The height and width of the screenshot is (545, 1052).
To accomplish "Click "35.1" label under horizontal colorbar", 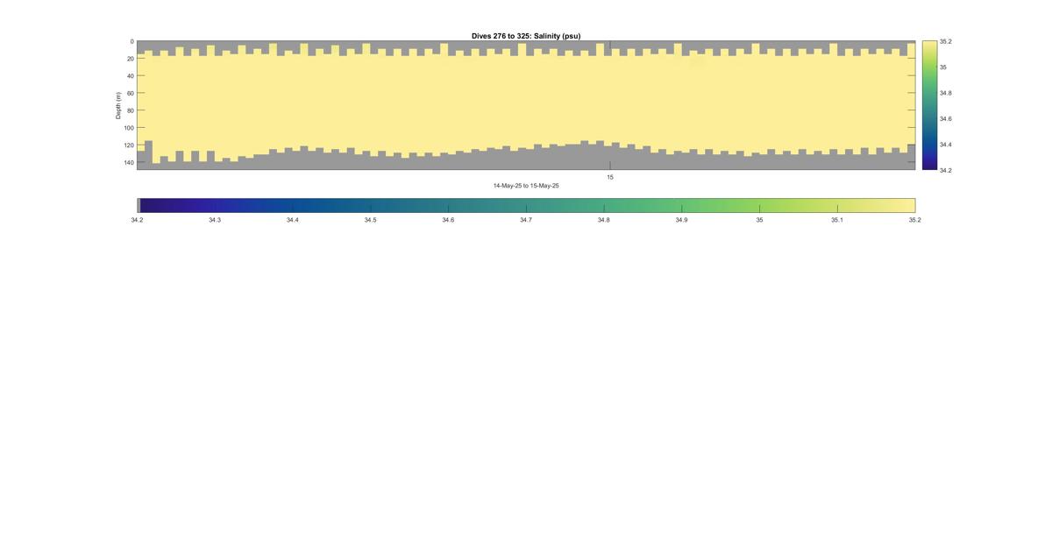I will click(x=837, y=220).
